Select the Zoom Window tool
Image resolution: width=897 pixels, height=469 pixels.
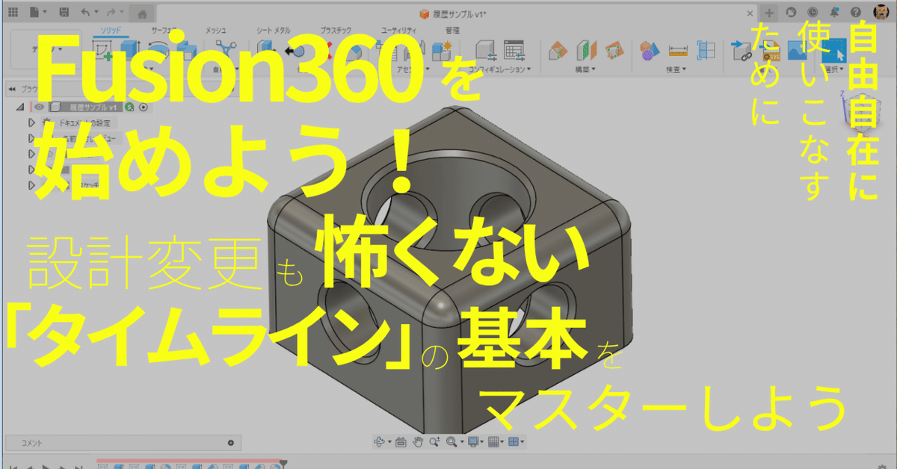451,441
